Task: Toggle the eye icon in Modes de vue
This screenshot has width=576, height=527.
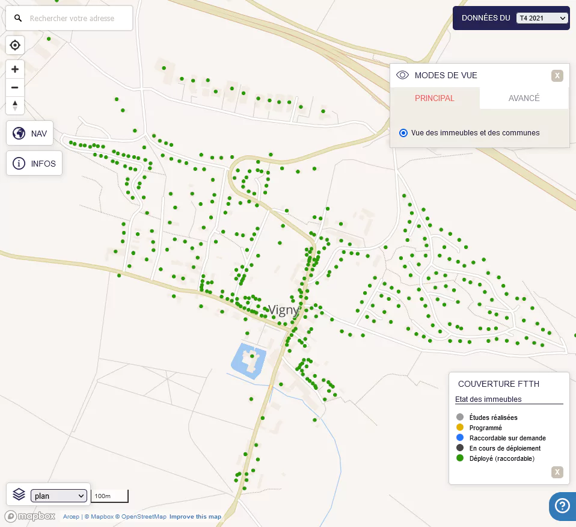Action: click(x=403, y=75)
